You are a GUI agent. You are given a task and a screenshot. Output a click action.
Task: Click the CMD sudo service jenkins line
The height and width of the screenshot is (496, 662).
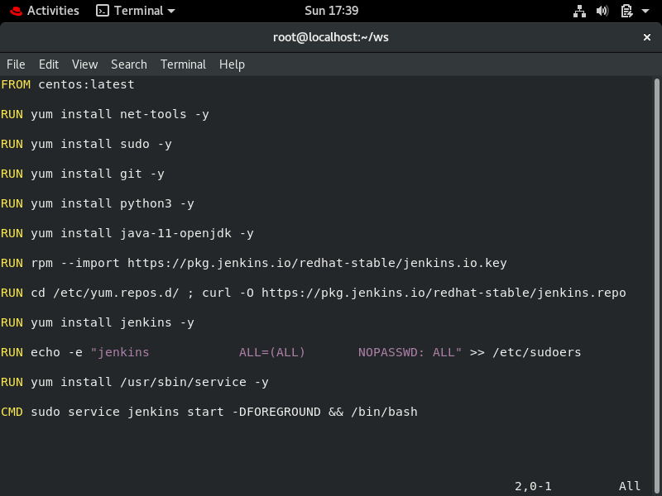click(209, 412)
